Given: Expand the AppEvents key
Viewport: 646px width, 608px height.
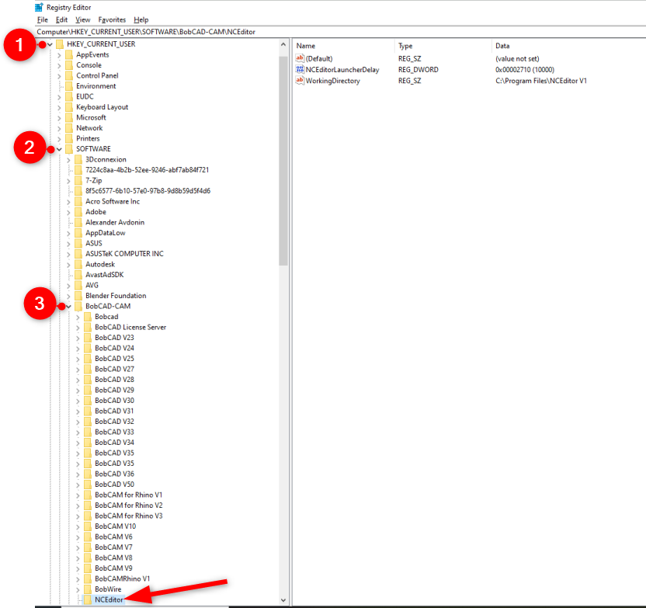Looking at the screenshot, I should (59, 55).
